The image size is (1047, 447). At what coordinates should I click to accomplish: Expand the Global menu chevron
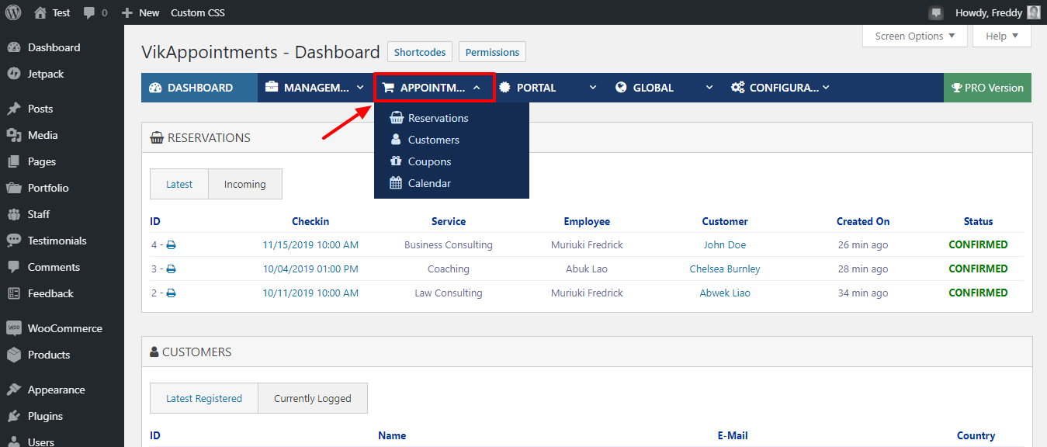click(x=709, y=88)
